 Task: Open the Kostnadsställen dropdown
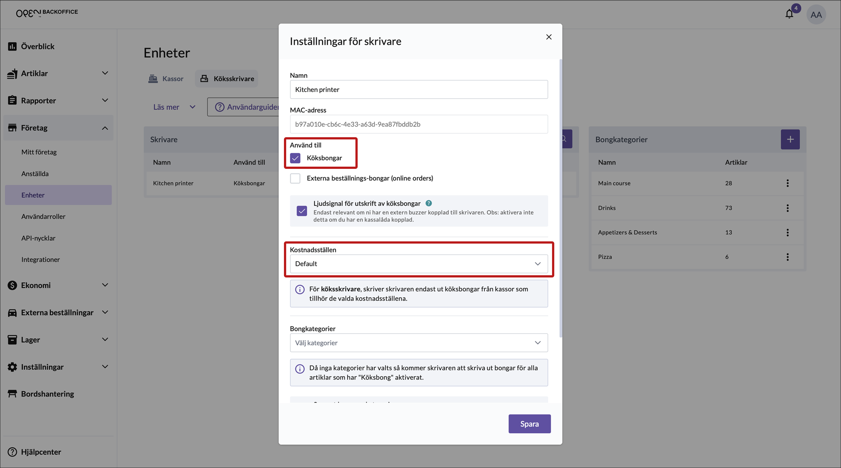(419, 264)
